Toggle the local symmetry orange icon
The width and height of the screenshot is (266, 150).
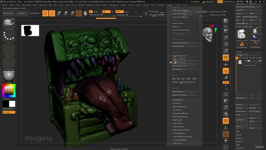coord(226,71)
